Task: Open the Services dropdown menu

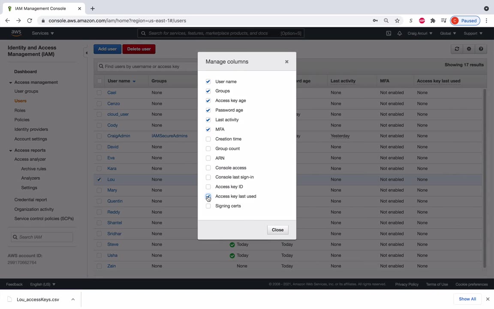Action: pos(43,33)
